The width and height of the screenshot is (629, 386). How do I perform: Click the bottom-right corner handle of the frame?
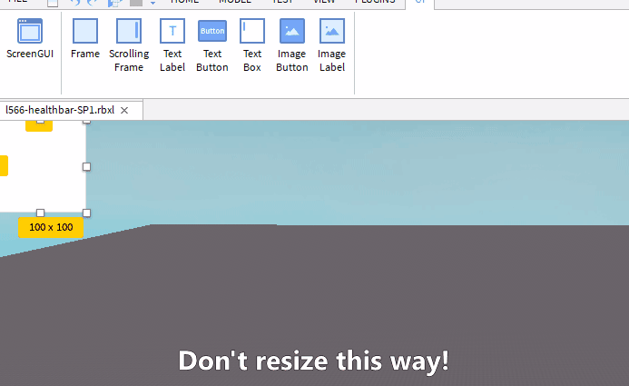86,213
